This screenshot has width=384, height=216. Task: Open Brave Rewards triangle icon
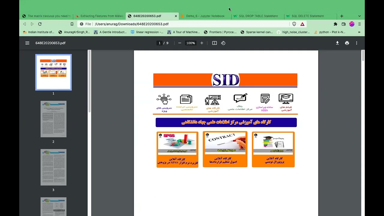click(x=302, y=24)
